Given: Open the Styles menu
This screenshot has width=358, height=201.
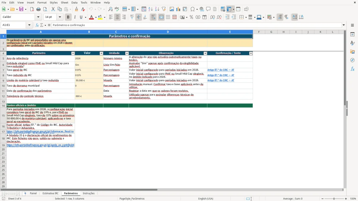Looking at the screenshot, I should pos(54,2).
